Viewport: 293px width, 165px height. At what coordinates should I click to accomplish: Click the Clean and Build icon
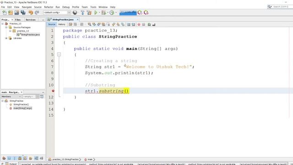click(89, 12)
